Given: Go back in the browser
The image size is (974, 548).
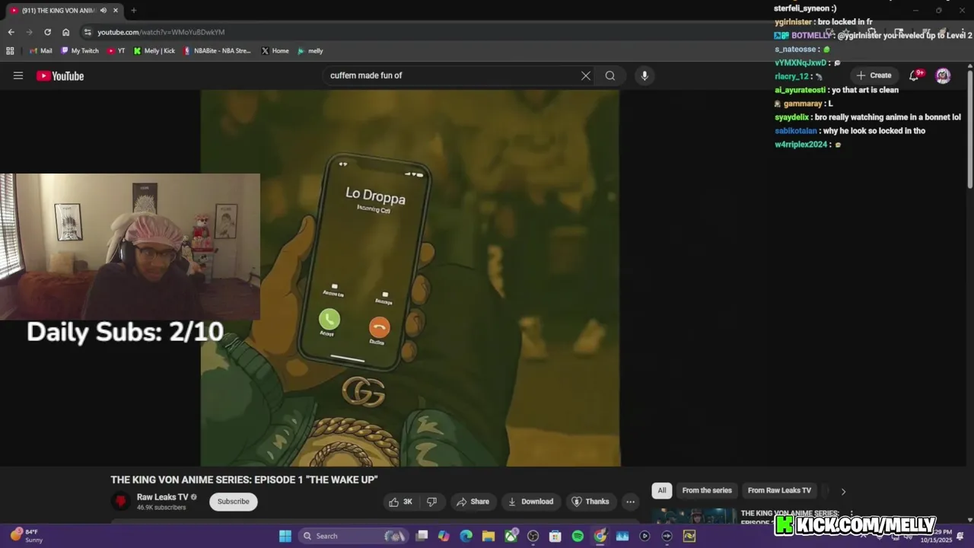Looking at the screenshot, I should tap(11, 32).
